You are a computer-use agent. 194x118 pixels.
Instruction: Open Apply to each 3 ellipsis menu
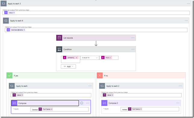click(x=189, y=4)
